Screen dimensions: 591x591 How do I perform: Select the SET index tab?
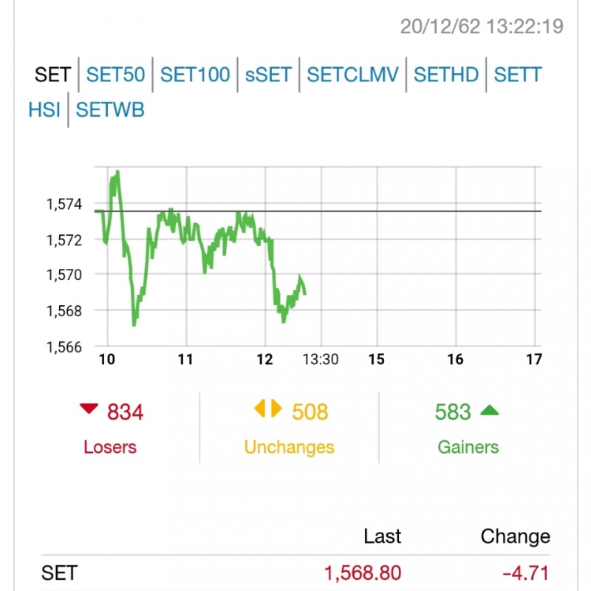52,75
